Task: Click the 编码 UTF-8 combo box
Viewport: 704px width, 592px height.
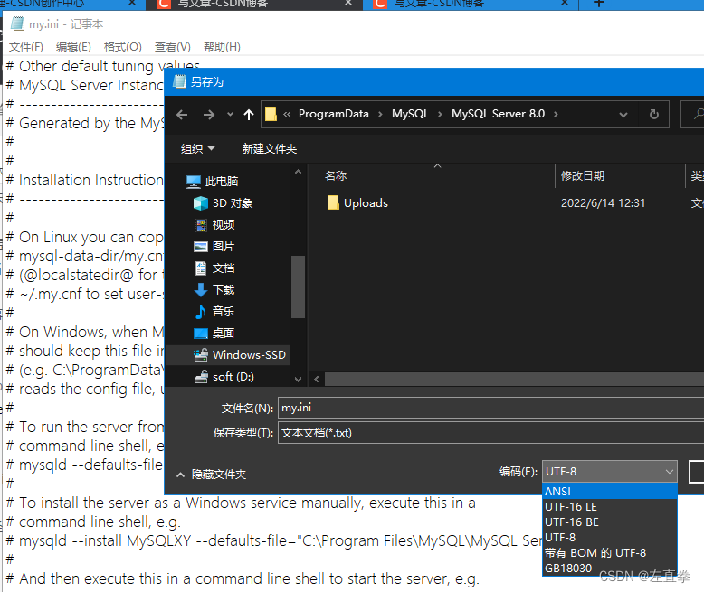Action: 609,472
